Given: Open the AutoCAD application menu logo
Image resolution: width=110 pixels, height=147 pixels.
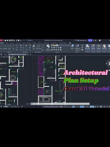Looking at the screenshot, I should (1, 40).
